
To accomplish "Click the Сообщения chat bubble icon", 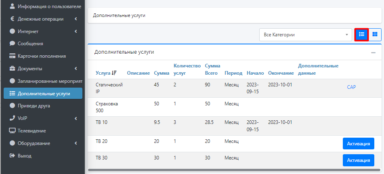I will point(12,44).
